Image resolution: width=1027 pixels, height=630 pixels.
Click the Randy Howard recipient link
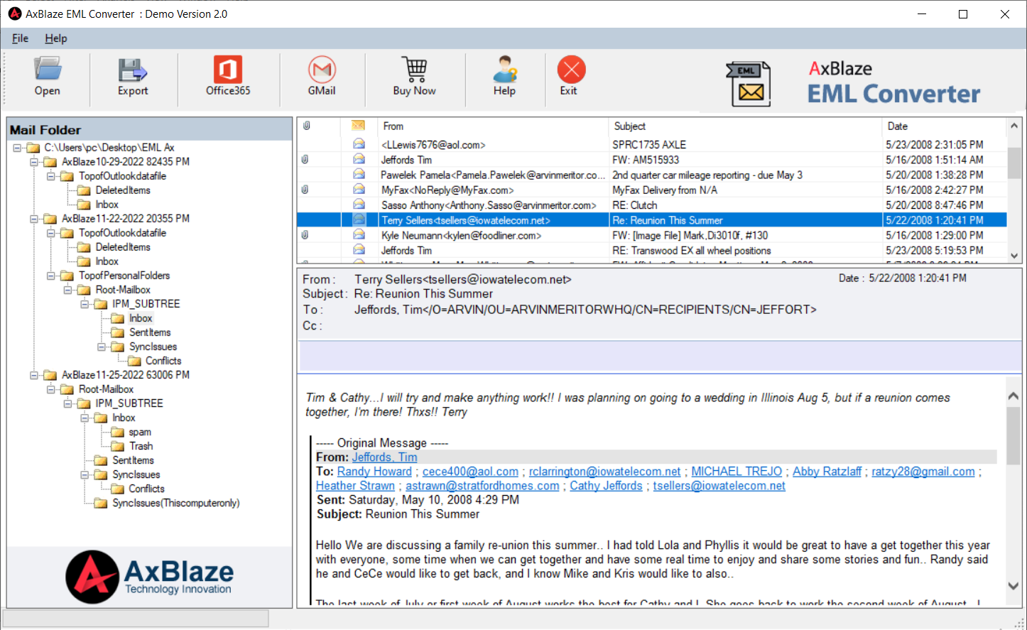(x=374, y=472)
